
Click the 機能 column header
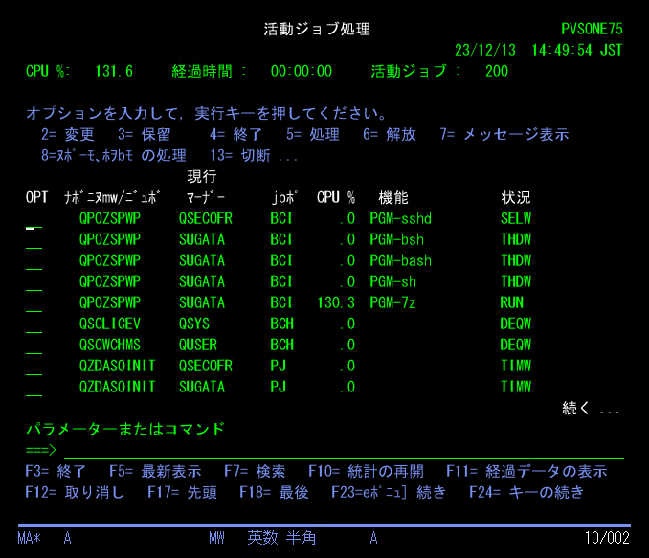[x=393, y=197]
